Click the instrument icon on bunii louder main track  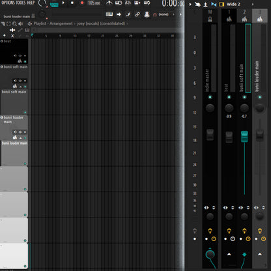pos(15,137)
